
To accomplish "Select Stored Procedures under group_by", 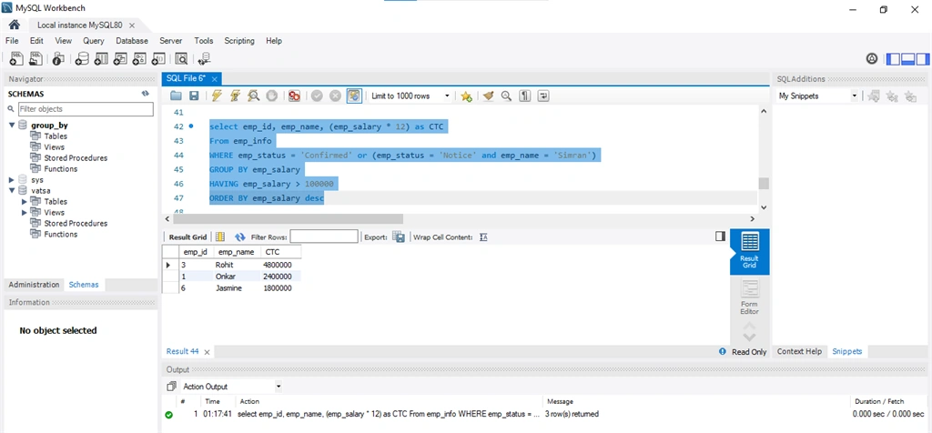I will tap(76, 158).
